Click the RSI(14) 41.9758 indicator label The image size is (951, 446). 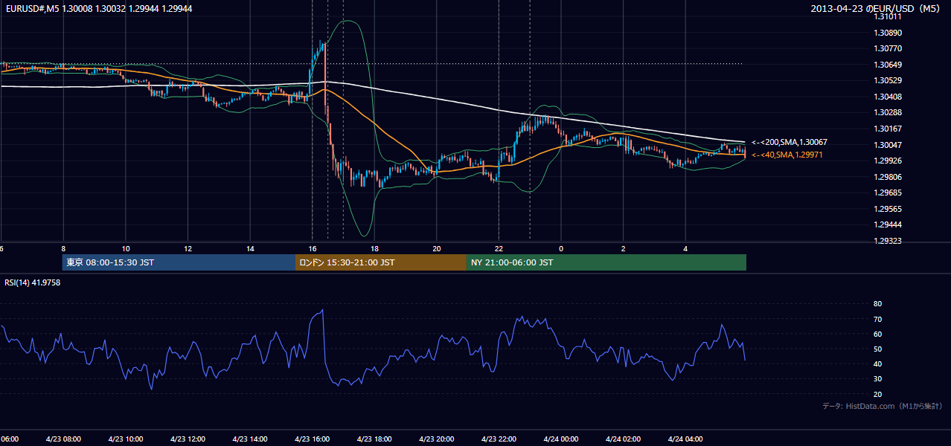[33, 282]
